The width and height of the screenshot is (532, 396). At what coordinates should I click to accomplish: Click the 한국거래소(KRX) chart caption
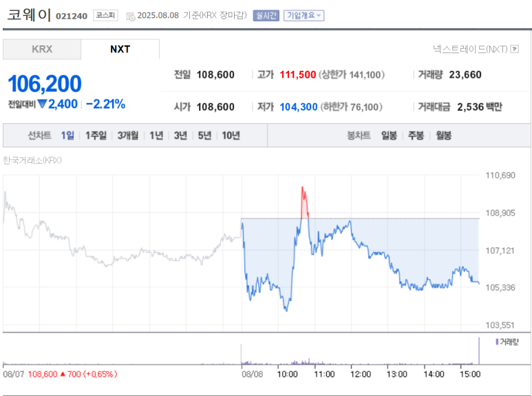pos(32,160)
